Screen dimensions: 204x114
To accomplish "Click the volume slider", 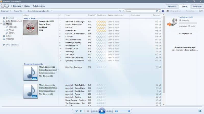I will pyautogui.click(x=125, y=111).
